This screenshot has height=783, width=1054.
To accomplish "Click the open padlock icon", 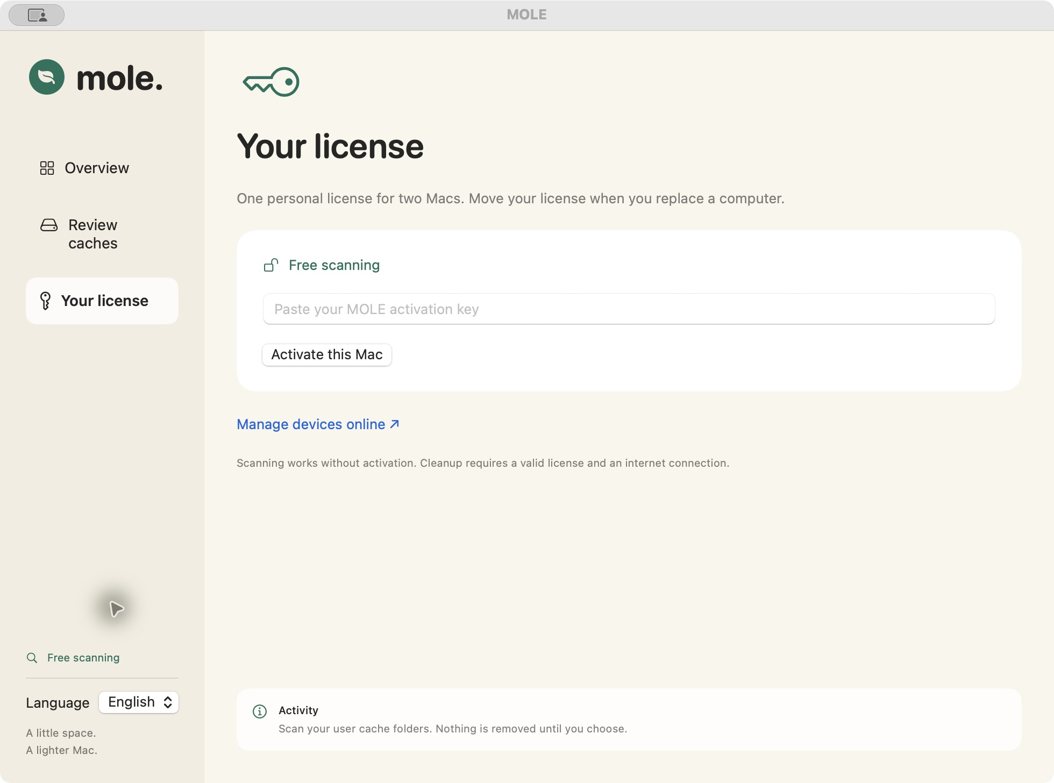I will (x=271, y=265).
